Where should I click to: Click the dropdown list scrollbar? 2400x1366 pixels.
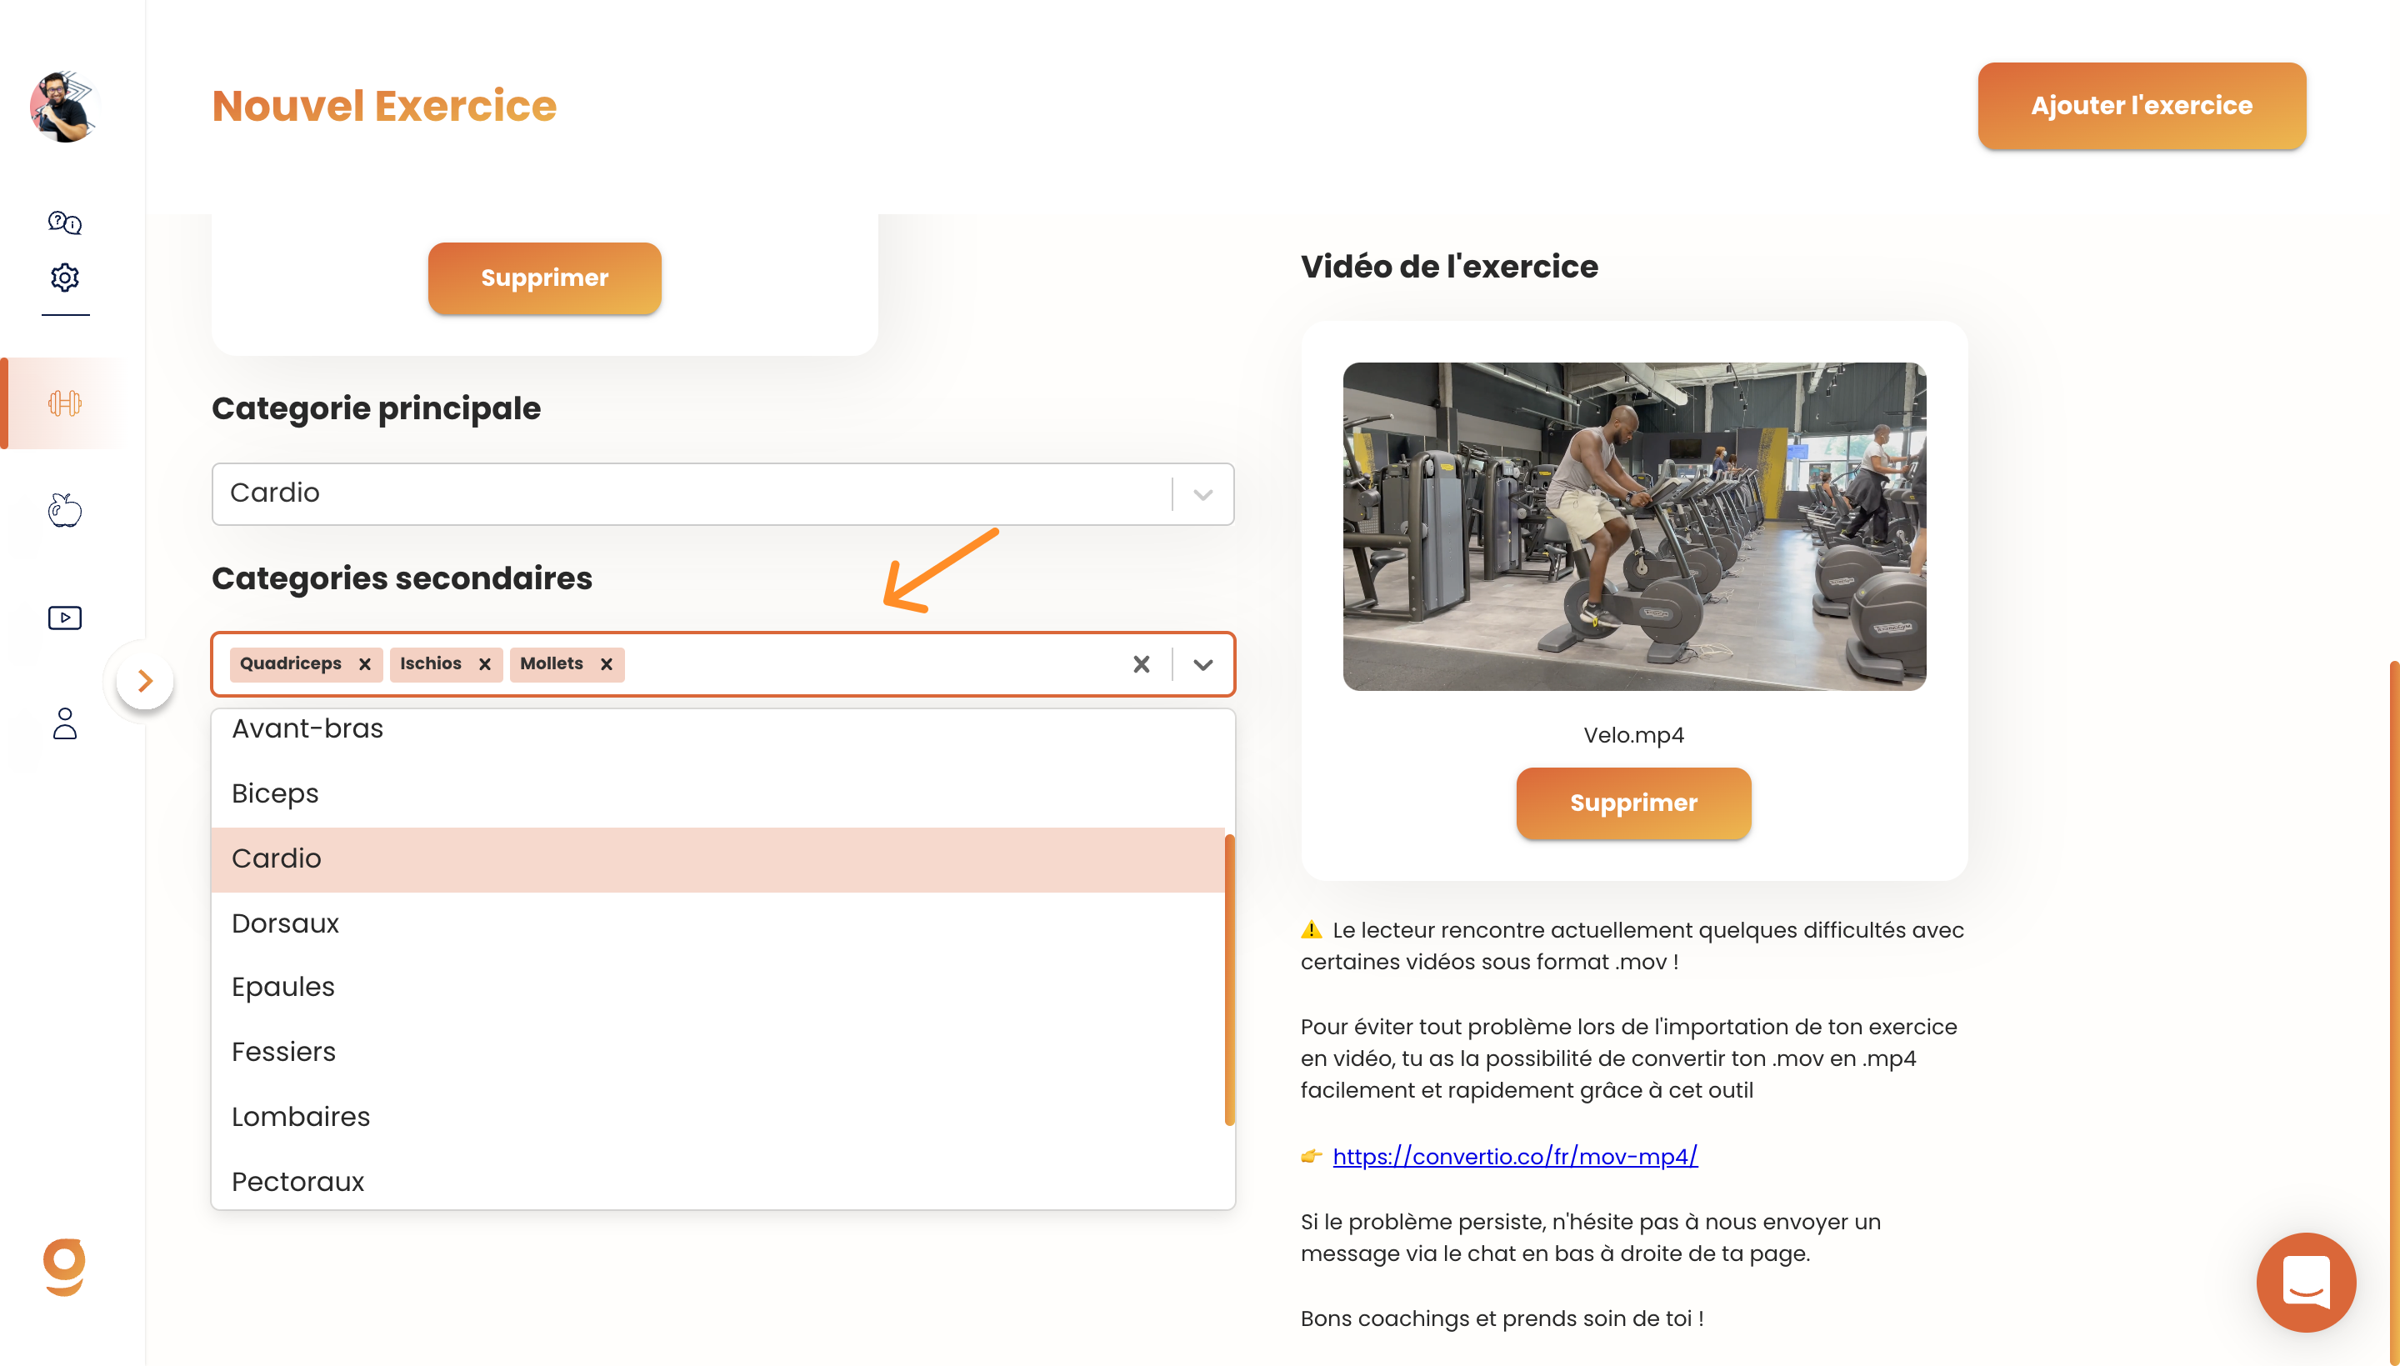(x=1229, y=979)
